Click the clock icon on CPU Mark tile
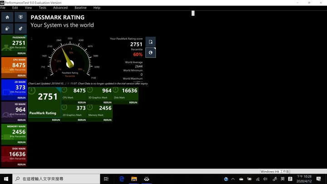The image size is (327, 184). (64, 90)
